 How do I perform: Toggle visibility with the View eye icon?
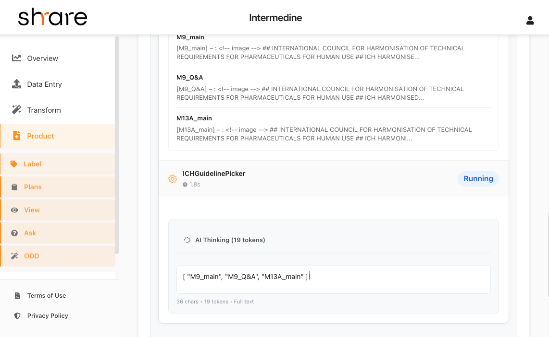pos(15,209)
